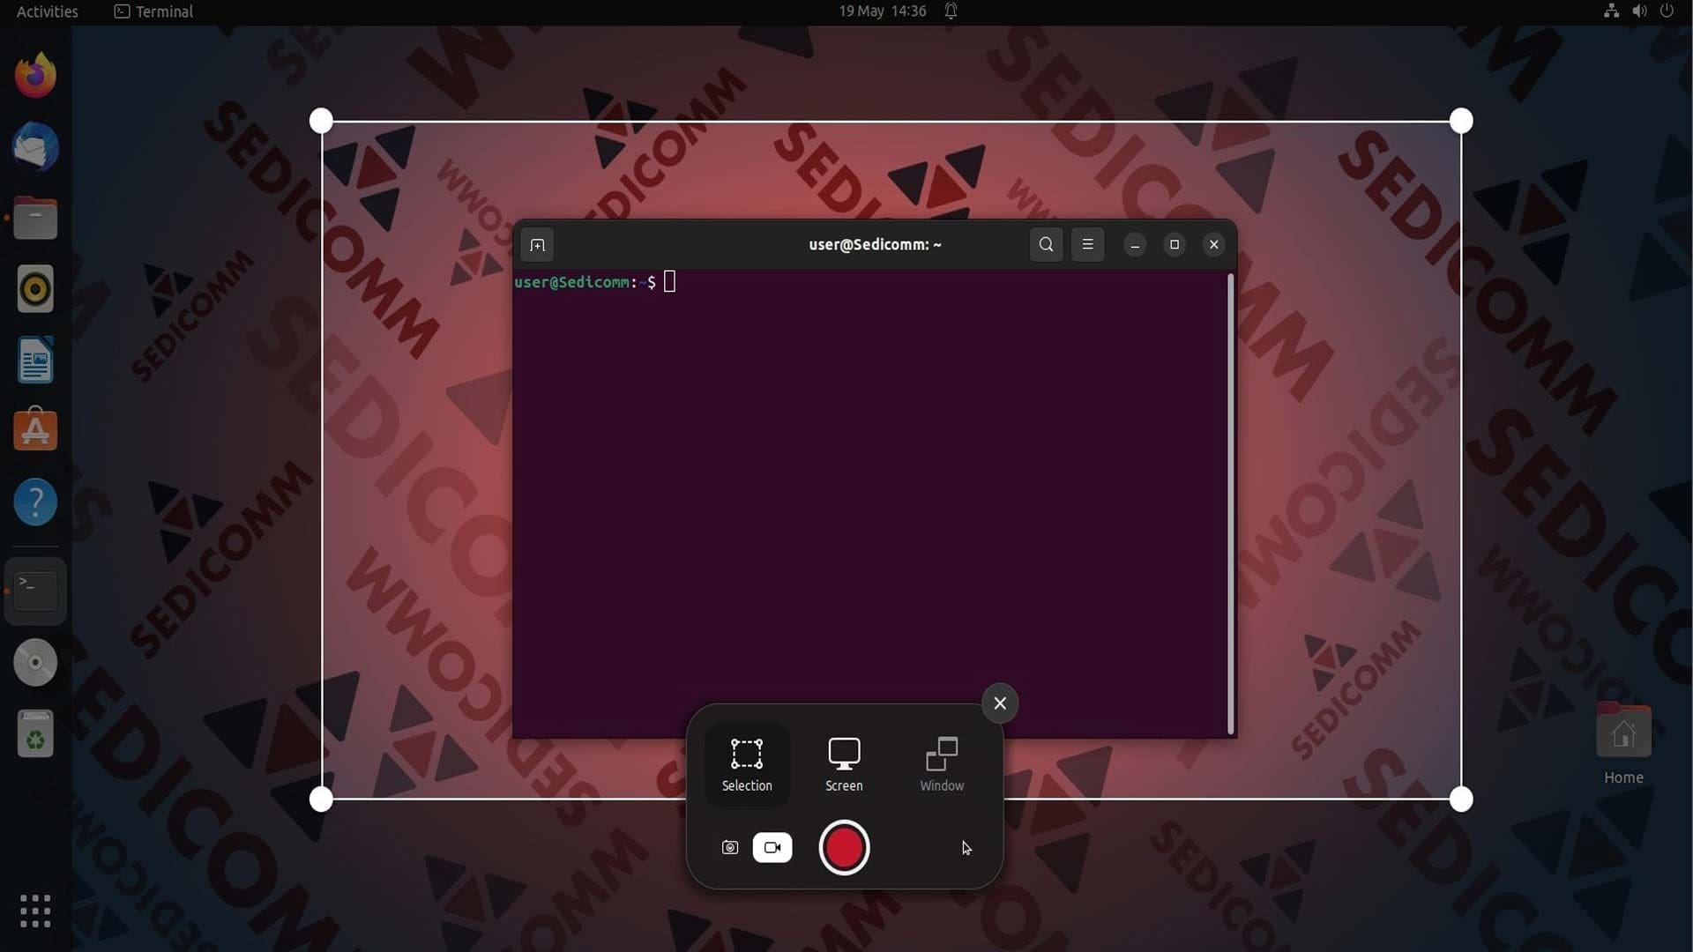Open the clock and calendar at 19 May 14:36
Screen dimensions: 1693x952
tap(882, 11)
